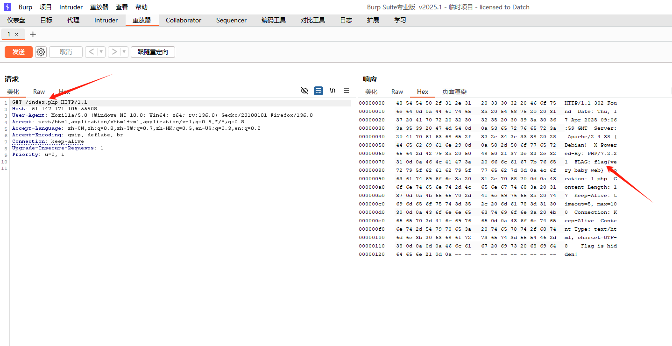Image resolution: width=672 pixels, height=346 pixels.
Task: Select response 美化 pretty view tab
Action: pyautogui.click(x=371, y=92)
